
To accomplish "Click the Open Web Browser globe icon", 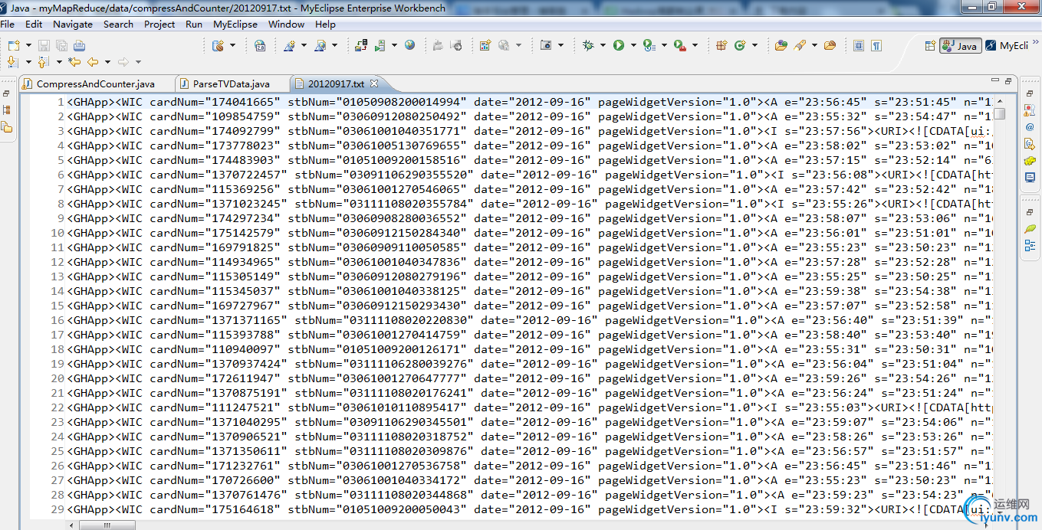I will (x=410, y=46).
